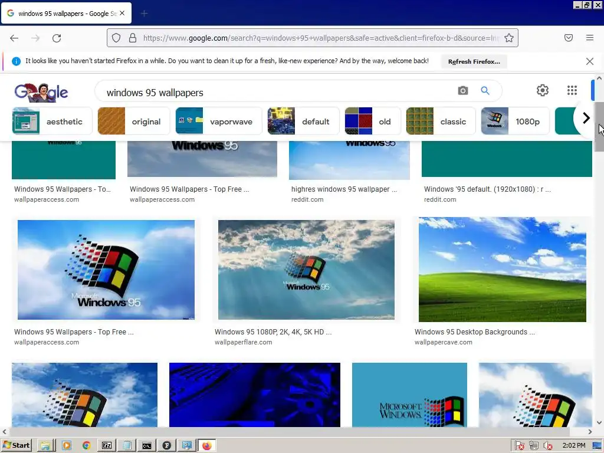Open 'highres windows 95 wallpaper ...' link
Screen dimensions: 604x453
(344, 189)
